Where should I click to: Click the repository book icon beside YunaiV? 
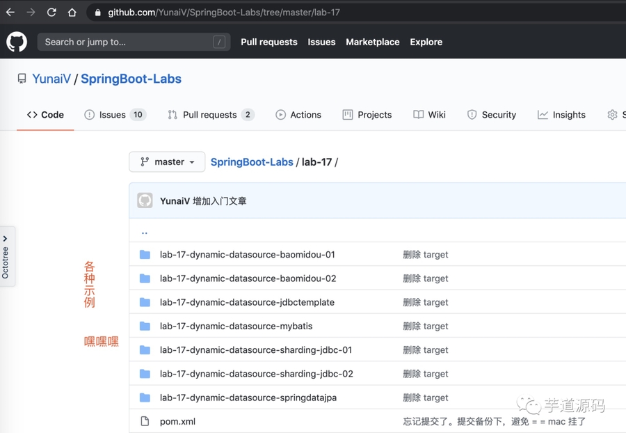[x=22, y=79]
